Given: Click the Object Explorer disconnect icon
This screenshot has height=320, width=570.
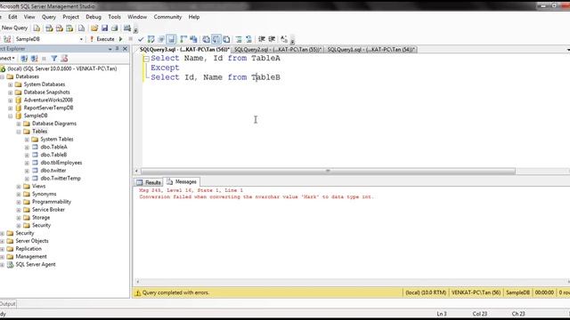Looking at the screenshot, I should [34, 59].
